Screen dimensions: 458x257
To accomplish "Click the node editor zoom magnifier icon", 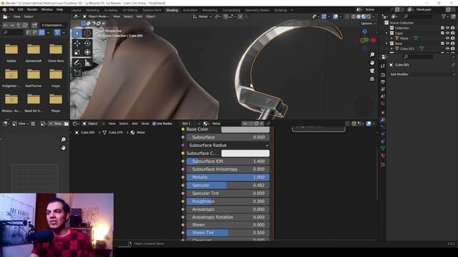I will tap(64, 140).
